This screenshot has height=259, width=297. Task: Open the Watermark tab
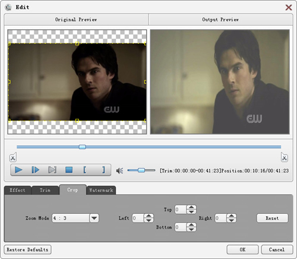pyautogui.click(x=101, y=190)
